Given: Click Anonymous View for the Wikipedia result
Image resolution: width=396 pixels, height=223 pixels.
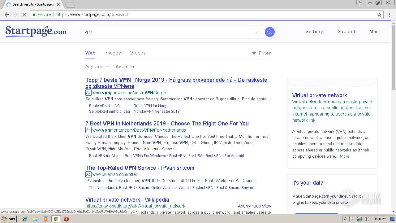Looking at the screenshot, I should [x=254, y=206].
